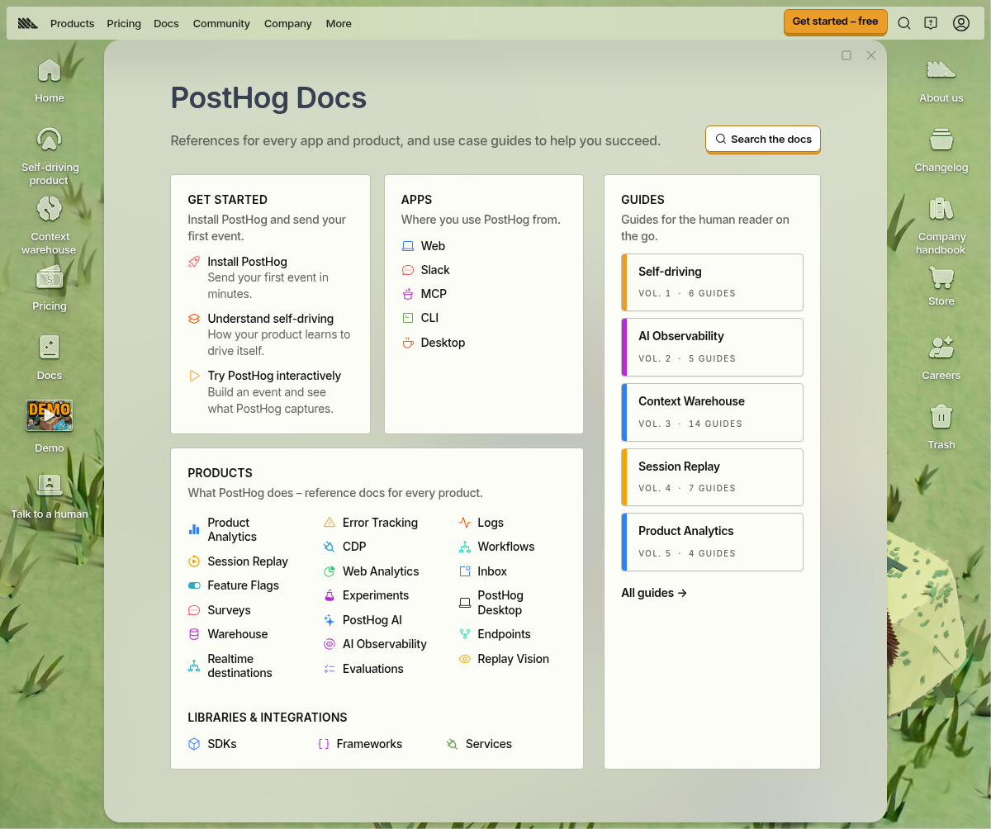Open the Self-driving product desktop icon
Viewport: 991px width, 829px height.
click(x=50, y=155)
